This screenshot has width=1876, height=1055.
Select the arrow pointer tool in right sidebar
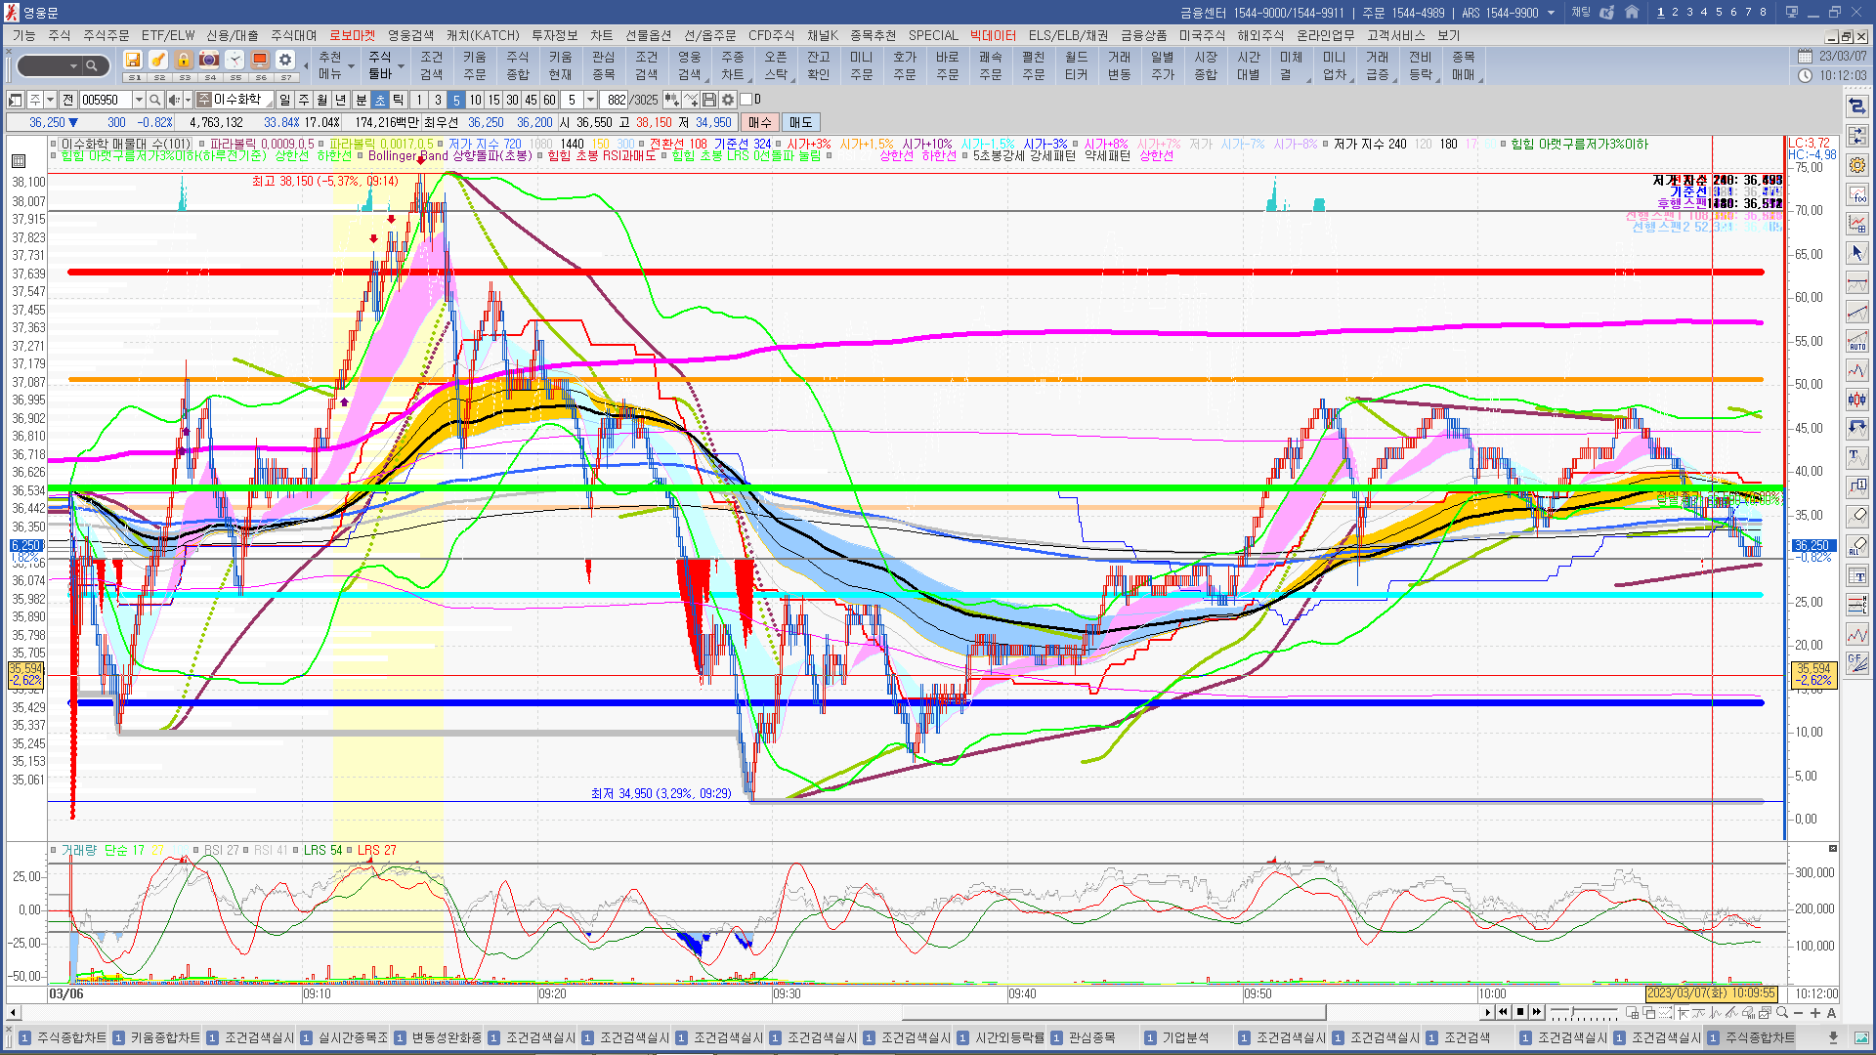pyautogui.click(x=1857, y=253)
